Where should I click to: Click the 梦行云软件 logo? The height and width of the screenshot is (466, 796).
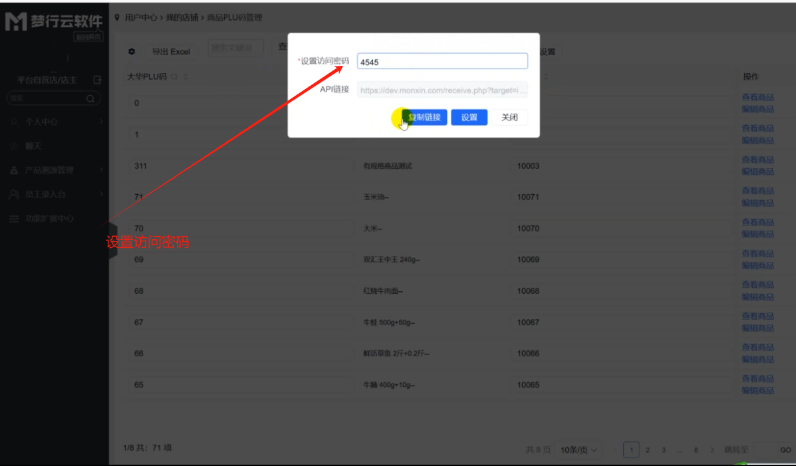coord(54,21)
